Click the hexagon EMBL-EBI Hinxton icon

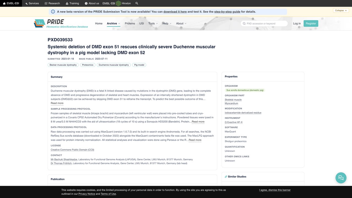point(118,3)
